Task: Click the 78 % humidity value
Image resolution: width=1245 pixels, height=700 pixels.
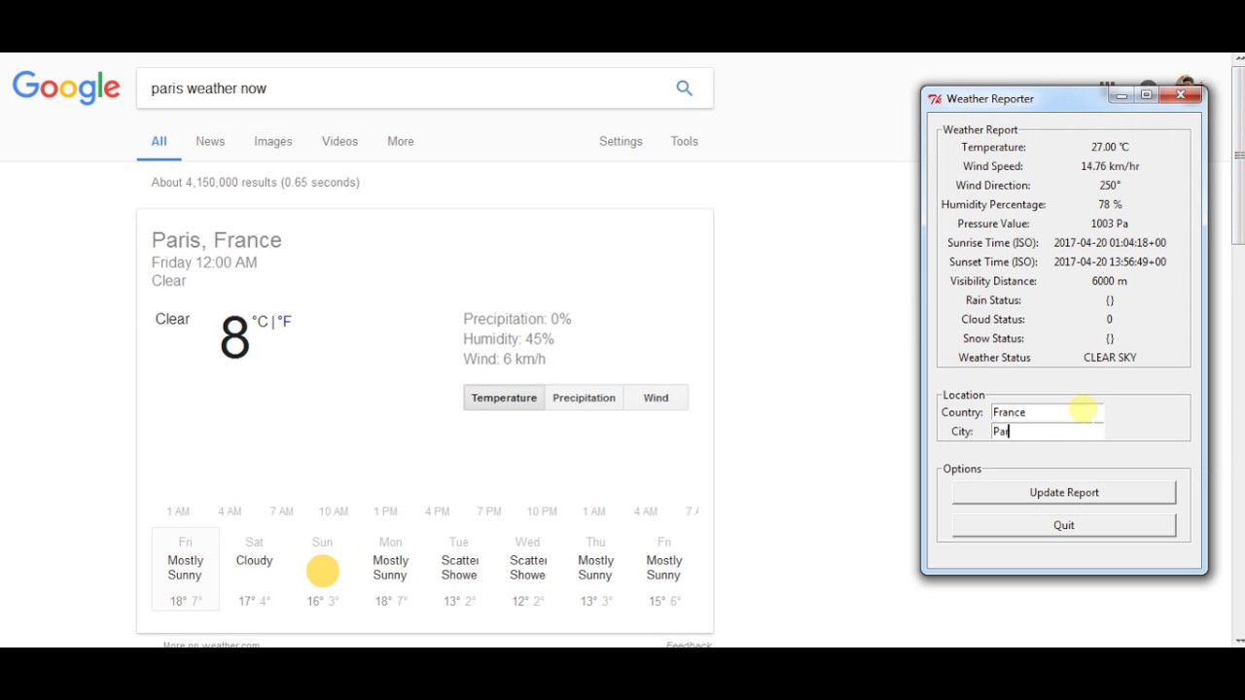Action: coord(1110,204)
